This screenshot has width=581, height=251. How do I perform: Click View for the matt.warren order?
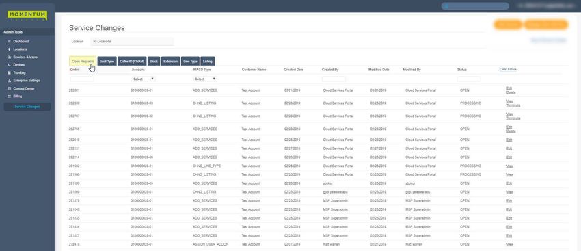(x=509, y=244)
